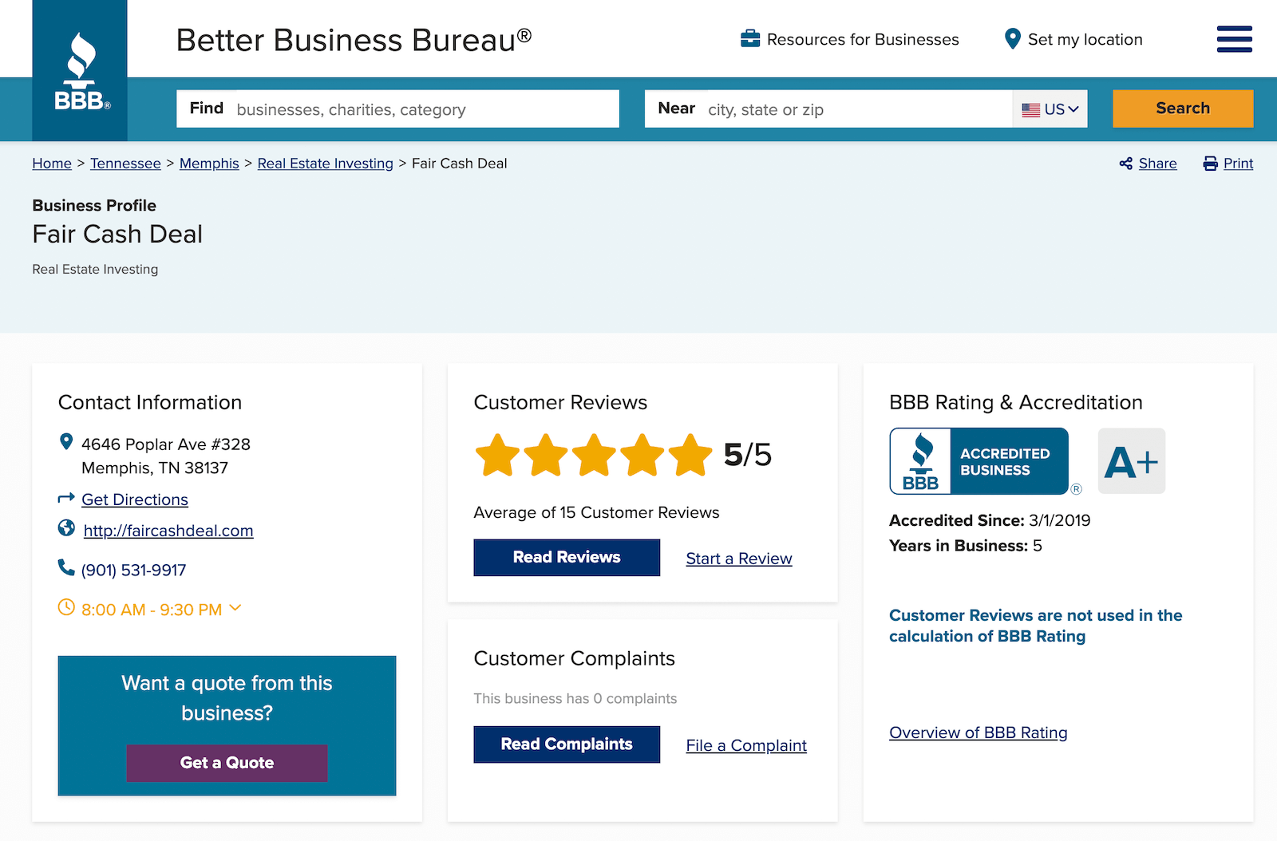Open the US country dropdown
Viewport: 1277px width, 841px height.
click(x=1050, y=109)
